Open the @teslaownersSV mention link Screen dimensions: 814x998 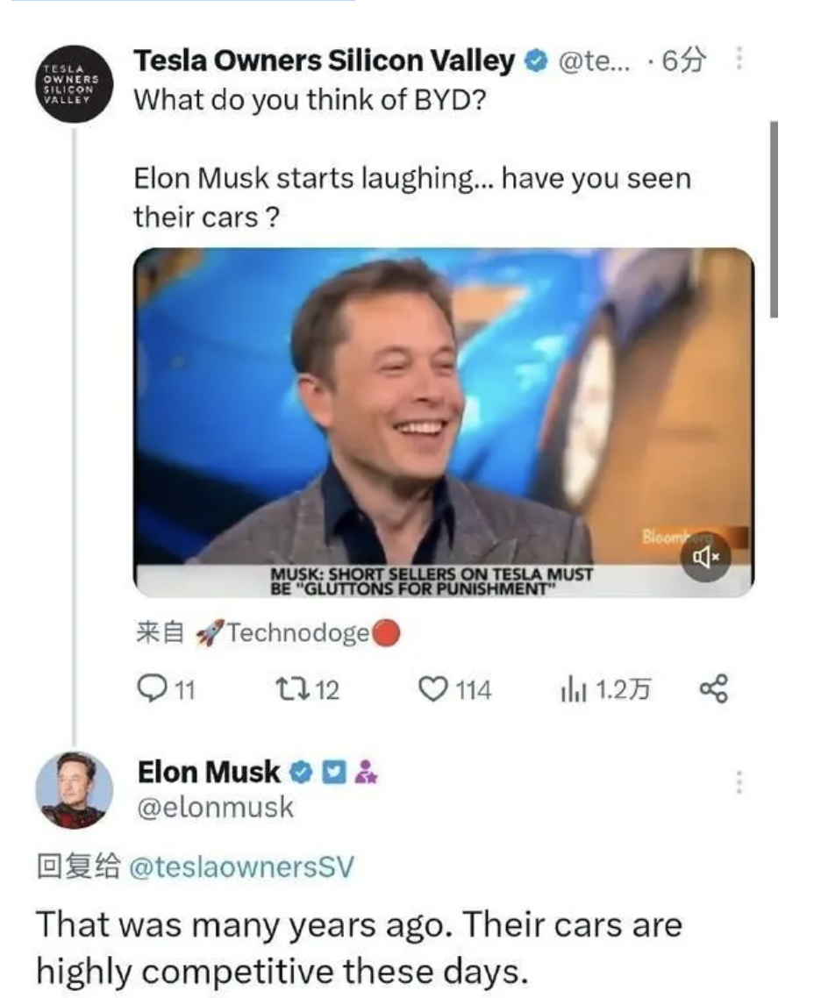241,866
